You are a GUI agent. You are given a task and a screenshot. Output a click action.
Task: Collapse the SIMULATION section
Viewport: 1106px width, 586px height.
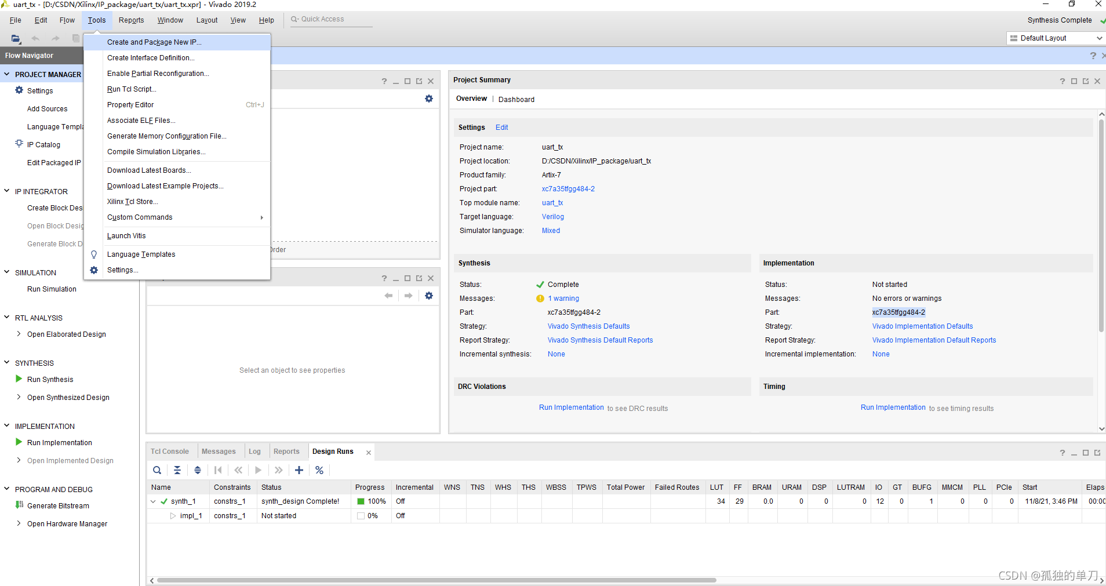(7, 272)
